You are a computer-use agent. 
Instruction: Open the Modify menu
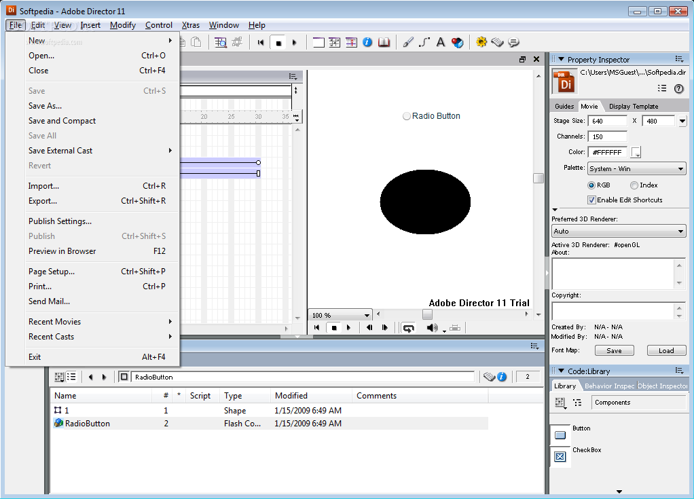click(123, 25)
